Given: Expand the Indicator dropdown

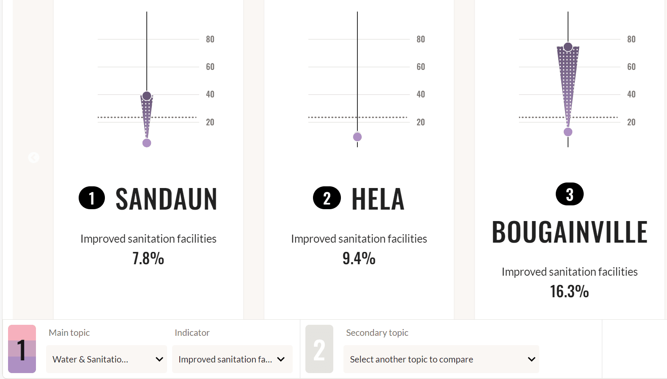Looking at the screenshot, I should click(x=232, y=359).
